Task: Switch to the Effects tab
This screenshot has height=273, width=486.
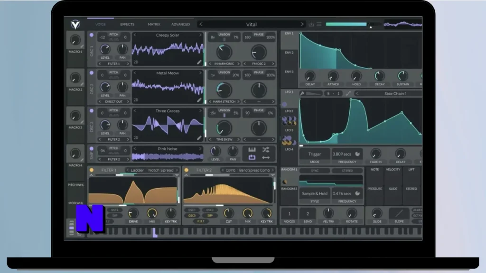Action: point(127,24)
